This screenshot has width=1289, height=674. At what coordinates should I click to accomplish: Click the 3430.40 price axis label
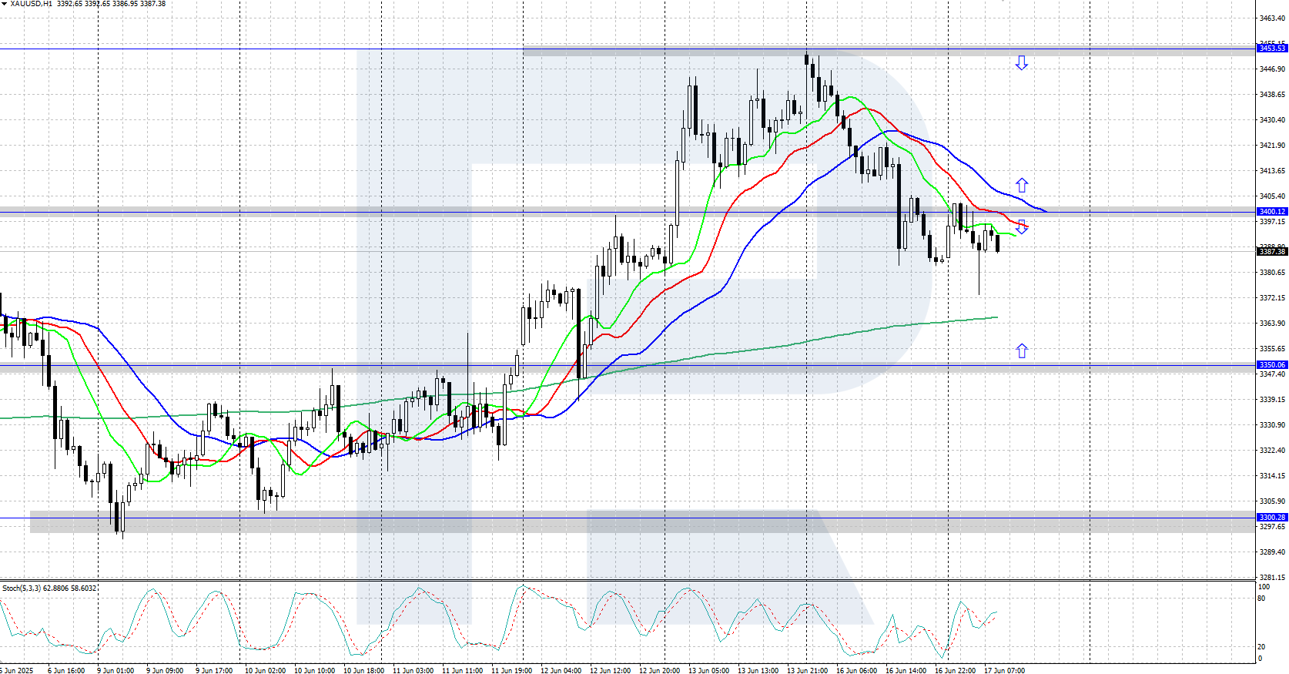coord(1272,120)
